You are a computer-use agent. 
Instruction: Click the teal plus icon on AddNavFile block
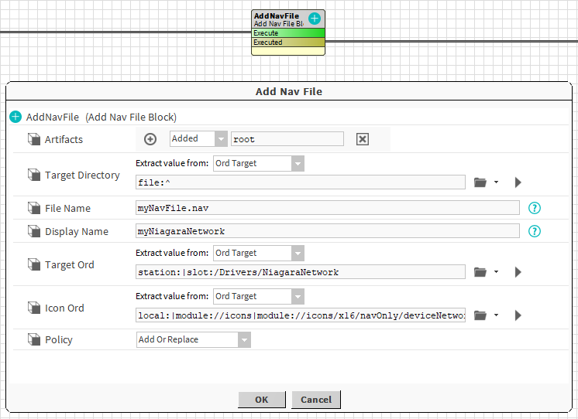coord(315,18)
